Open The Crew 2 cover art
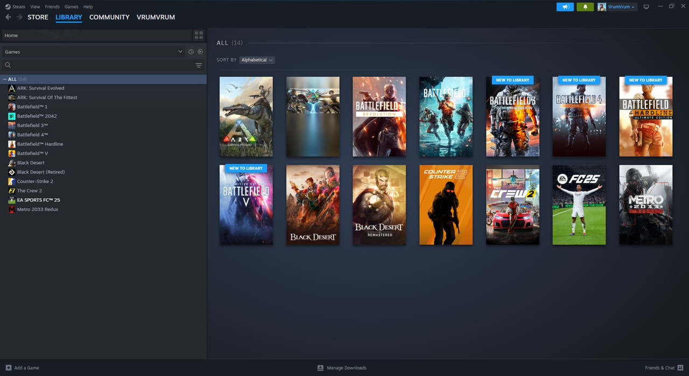Image resolution: width=689 pixels, height=376 pixels. click(512, 205)
